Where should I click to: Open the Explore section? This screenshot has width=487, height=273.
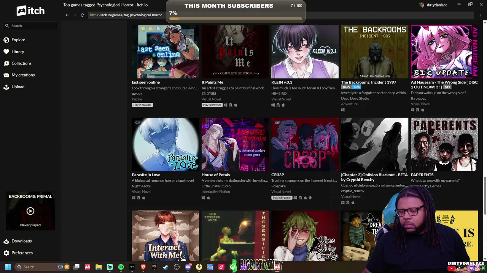[x=18, y=40]
